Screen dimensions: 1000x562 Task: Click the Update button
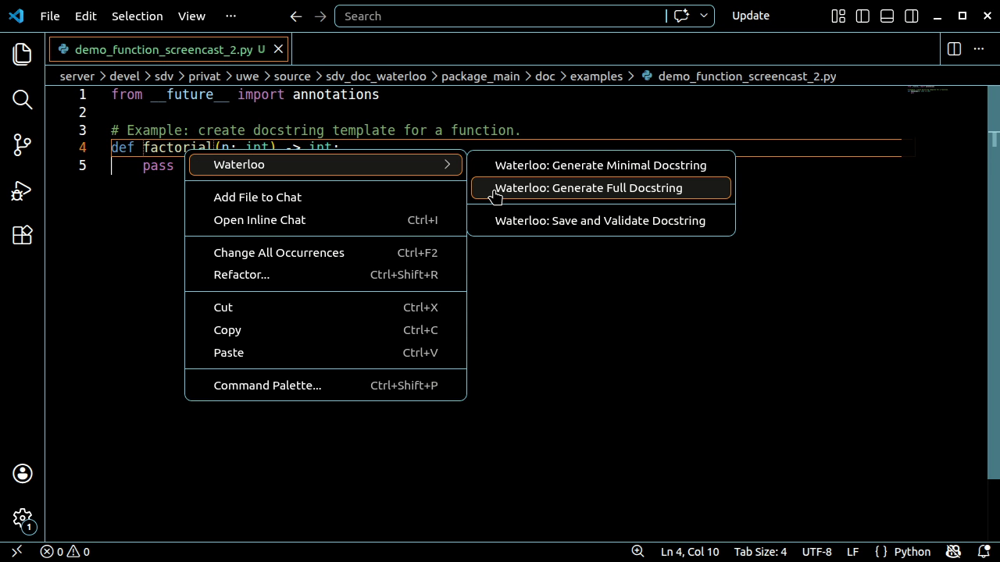click(x=751, y=16)
